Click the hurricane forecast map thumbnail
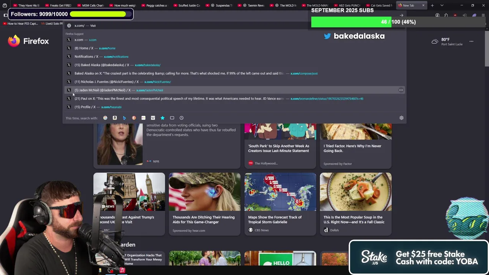 click(280, 192)
